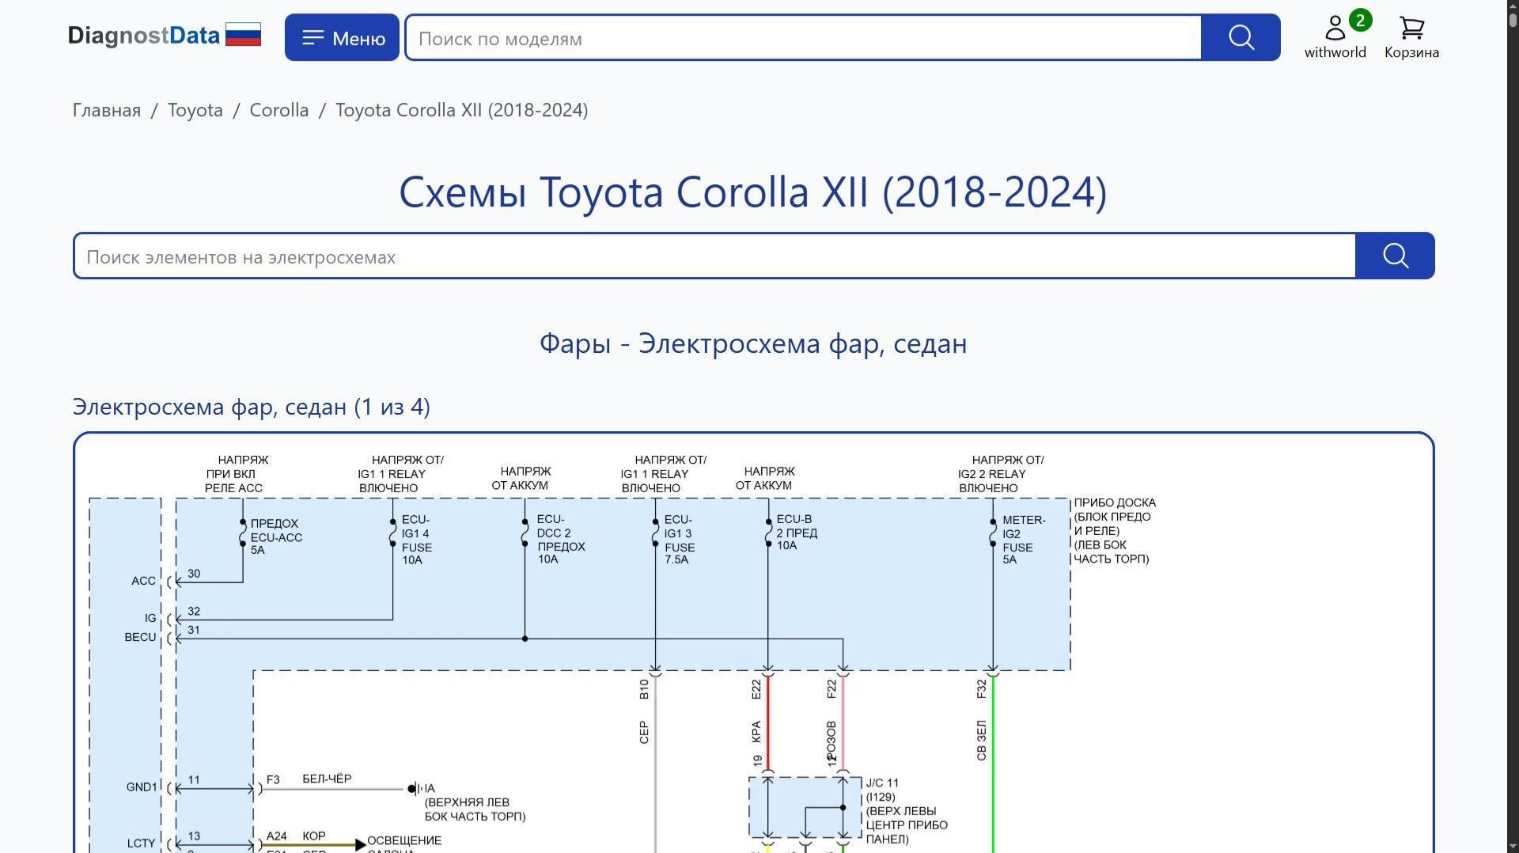Screen dimensions: 1519x853
Task: Click the 'Схемы Toyota Corolla XII (2018-2024)' heading
Action: [753, 192]
